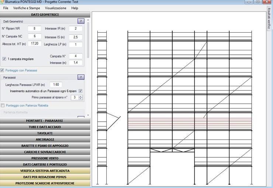Image resolution: width=273 pixels, height=188 pixels.
Task: Click the N° Ripiani NR input field
Action: coord(35,28)
